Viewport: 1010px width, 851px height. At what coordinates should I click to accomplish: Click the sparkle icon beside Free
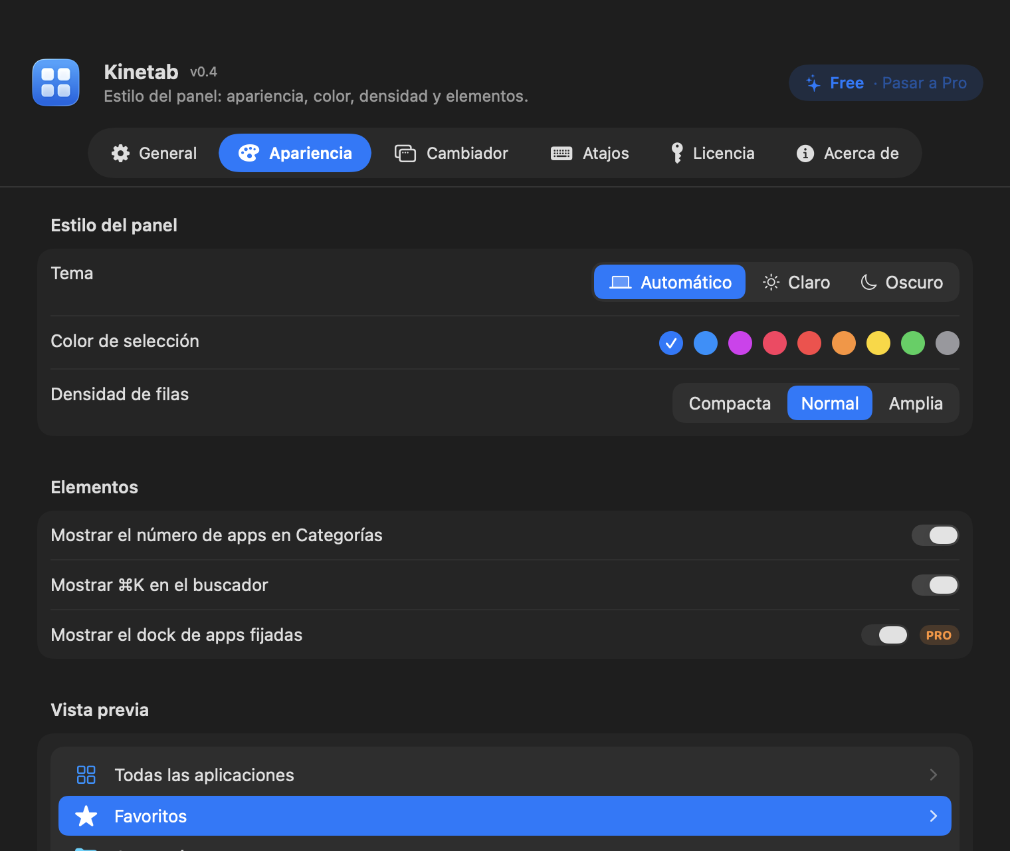point(813,83)
